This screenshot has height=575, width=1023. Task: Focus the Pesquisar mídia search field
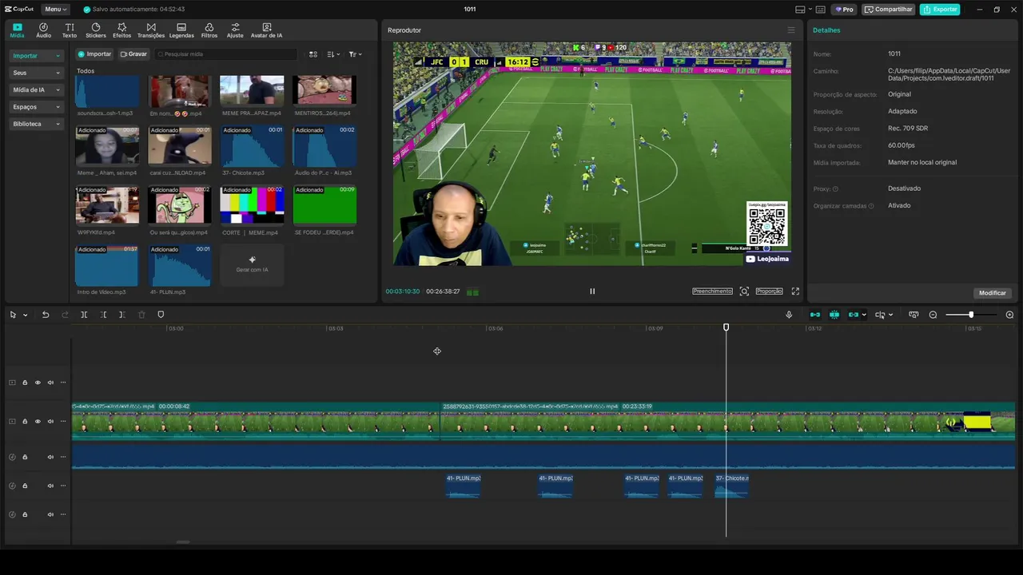pyautogui.click(x=226, y=54)
